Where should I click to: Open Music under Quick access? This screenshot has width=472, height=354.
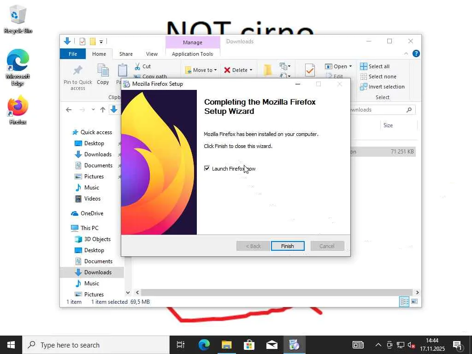click(87, 188)
